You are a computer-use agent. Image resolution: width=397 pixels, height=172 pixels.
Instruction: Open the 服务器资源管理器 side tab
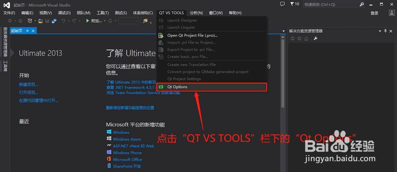[x=5, y=42]
